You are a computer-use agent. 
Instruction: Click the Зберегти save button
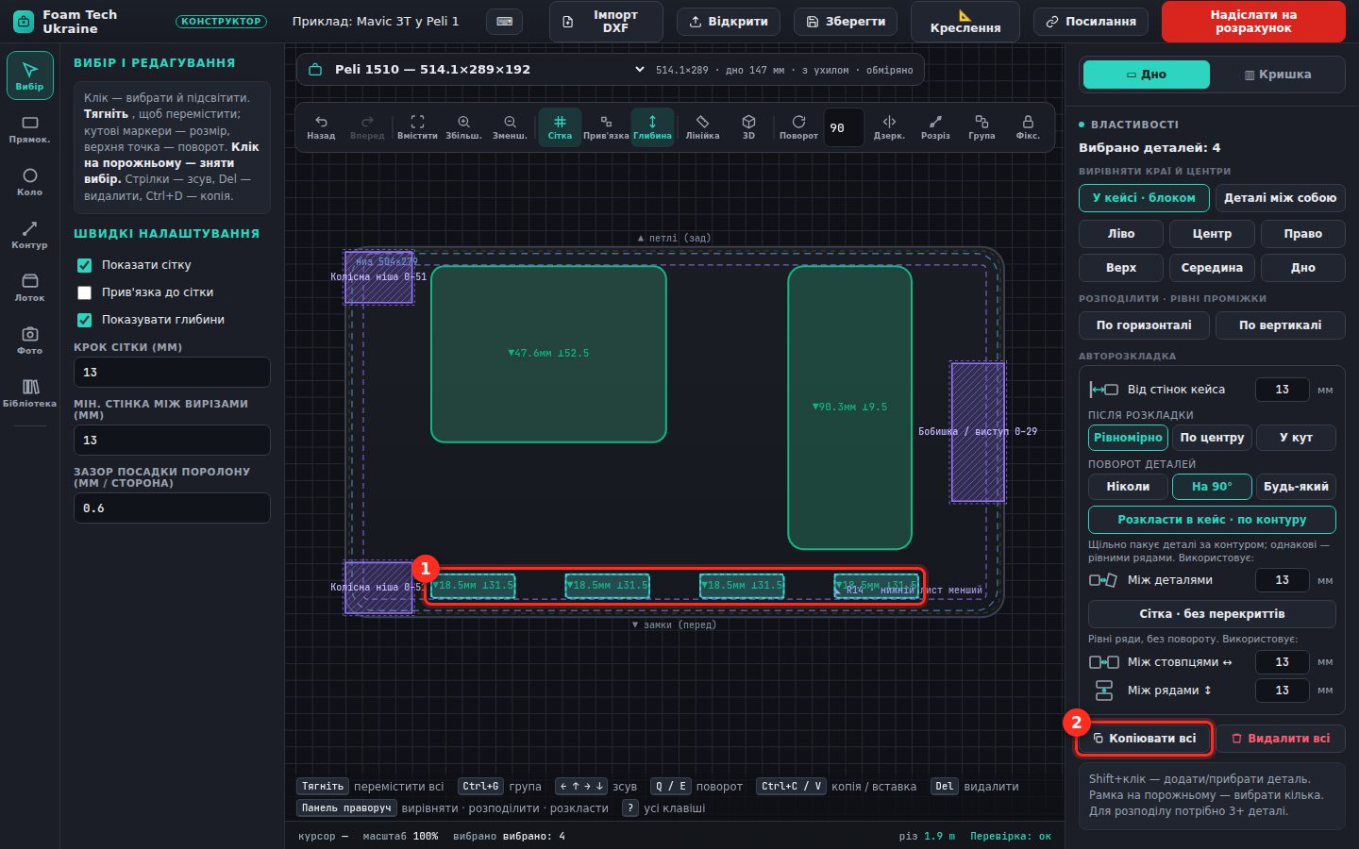pos(847,21)
